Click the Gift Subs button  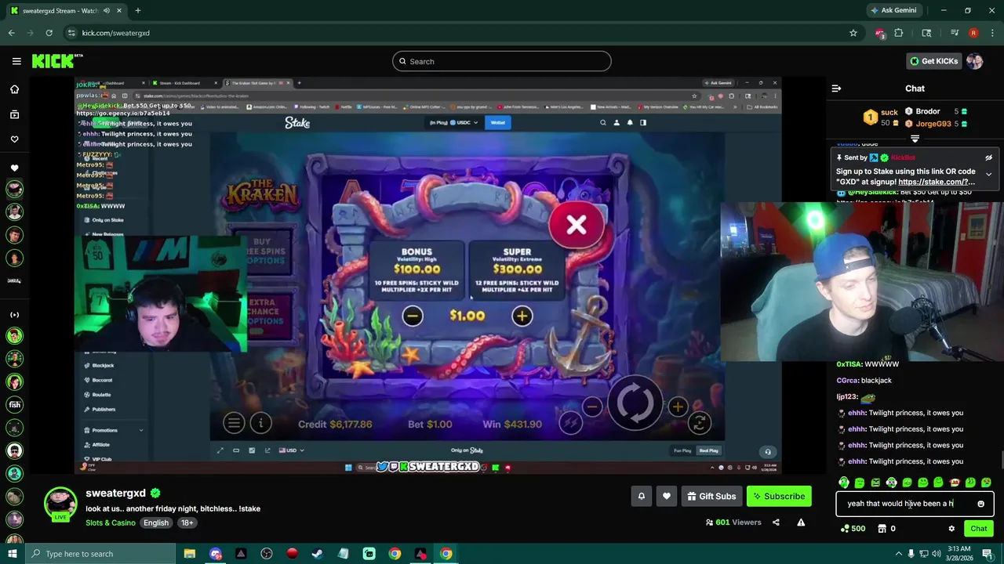711,496
